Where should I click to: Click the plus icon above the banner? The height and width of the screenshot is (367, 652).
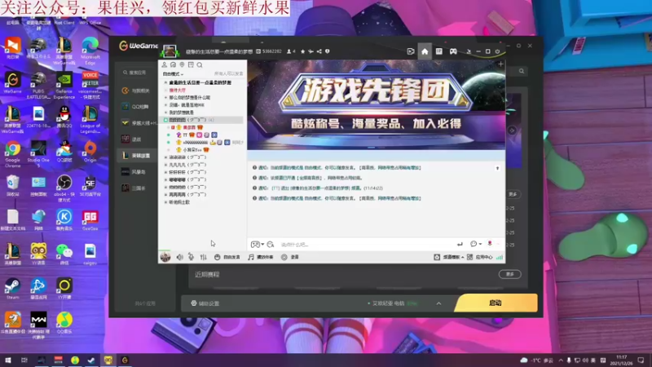(500, 64)
